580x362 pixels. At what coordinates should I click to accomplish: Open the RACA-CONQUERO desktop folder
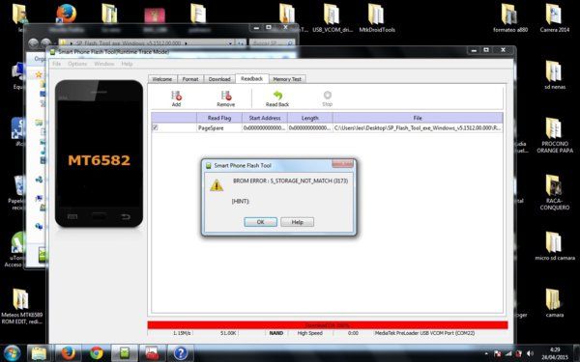(x=555, y=192)
